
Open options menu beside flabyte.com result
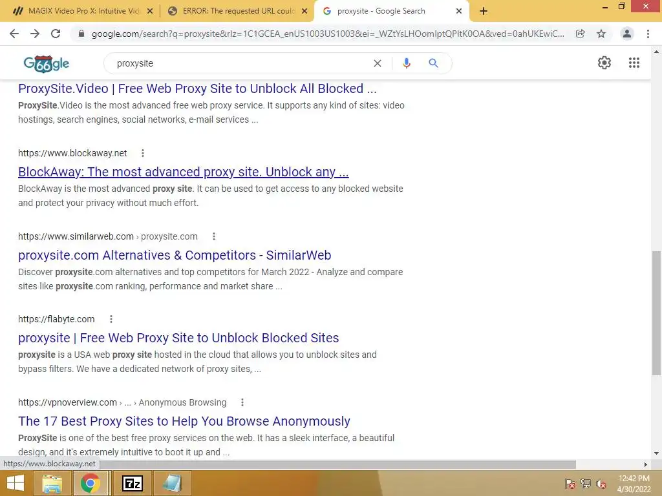111,319
